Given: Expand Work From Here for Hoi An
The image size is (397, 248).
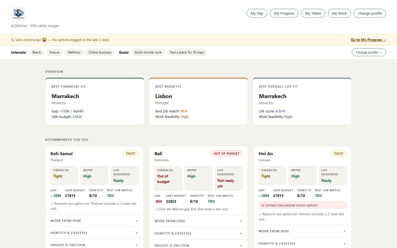Looking at the screenshot, I should click(x=302, y=231).
